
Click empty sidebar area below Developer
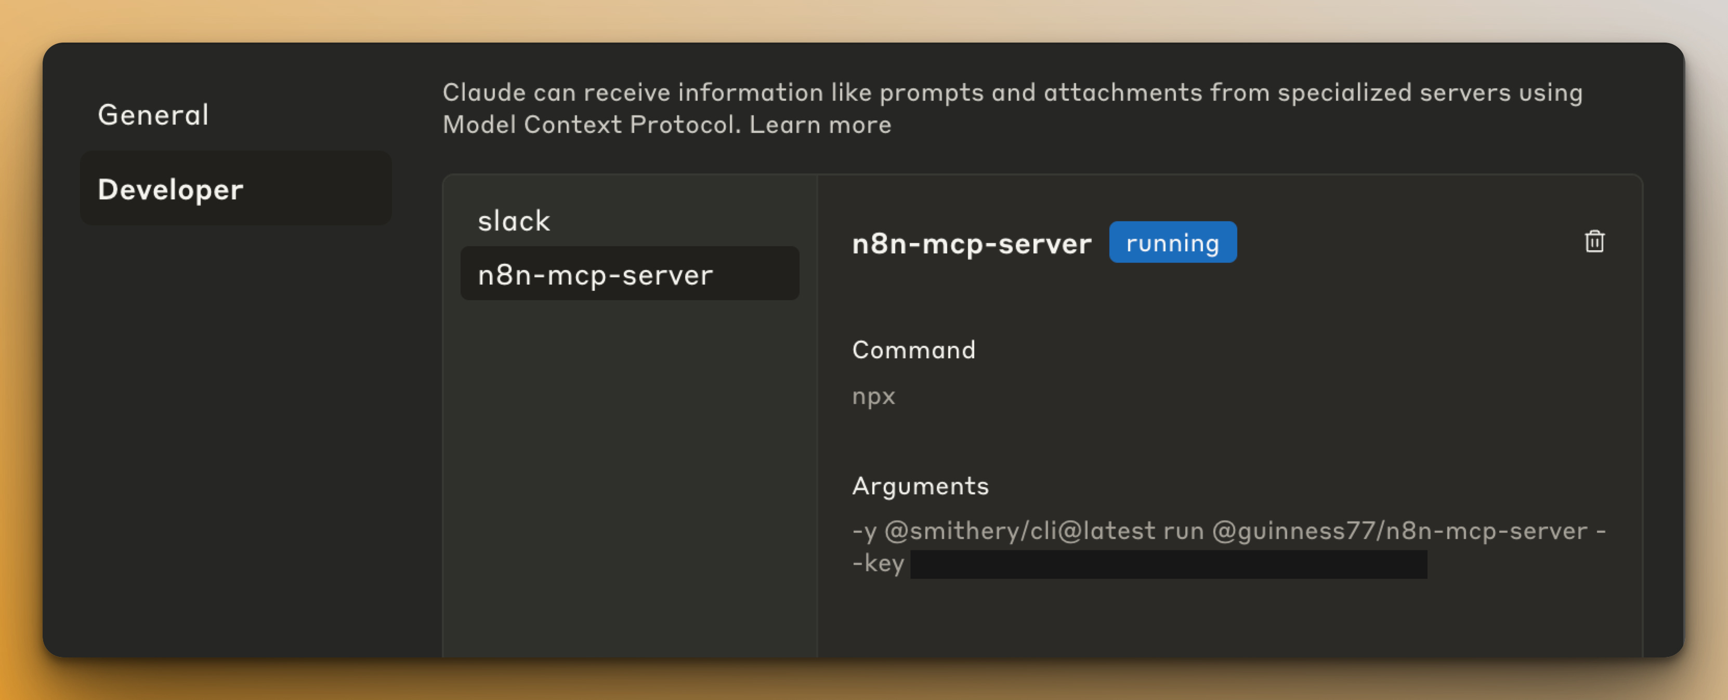point(235,435)
